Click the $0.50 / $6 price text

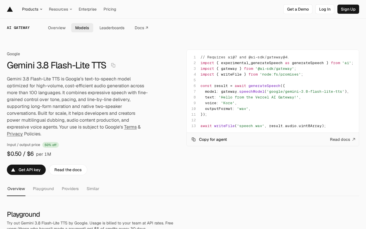point(20,154)
